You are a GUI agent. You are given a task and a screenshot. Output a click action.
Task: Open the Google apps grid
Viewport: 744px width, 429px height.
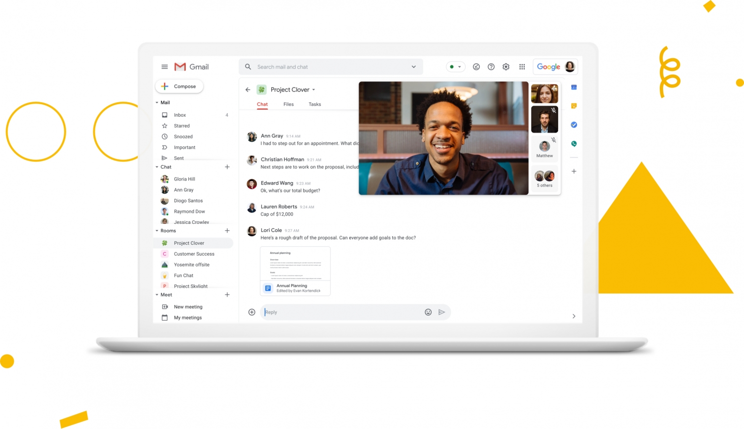click(522, 67)
